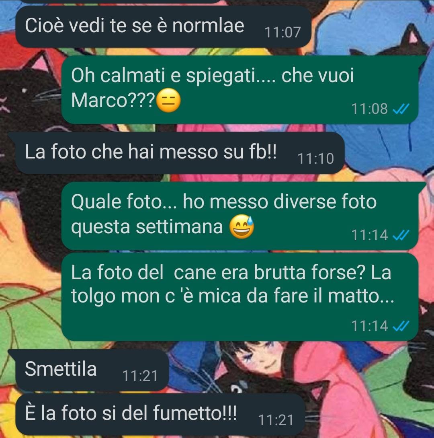Select the 'È la foto si del fumetto!!!' message
Screen dimensions: 434x438
coord(160,415)
